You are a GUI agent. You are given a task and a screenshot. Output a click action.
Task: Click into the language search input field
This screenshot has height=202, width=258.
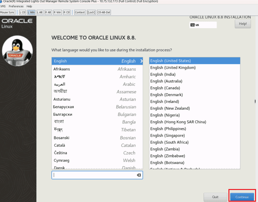(97, 175)
